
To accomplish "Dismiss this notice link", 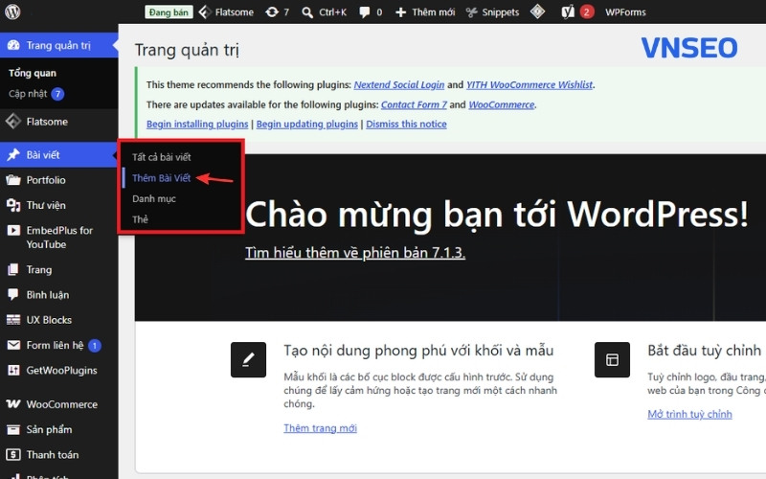I will [x=406, y=125].
